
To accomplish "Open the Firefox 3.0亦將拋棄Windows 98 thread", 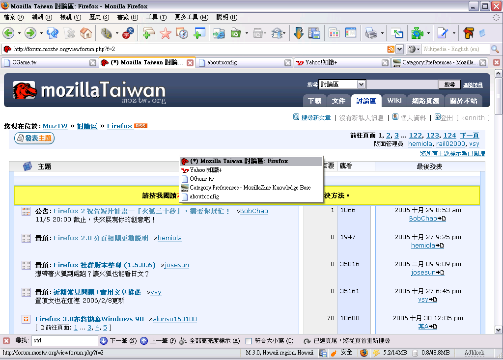I will coord(89,319).
